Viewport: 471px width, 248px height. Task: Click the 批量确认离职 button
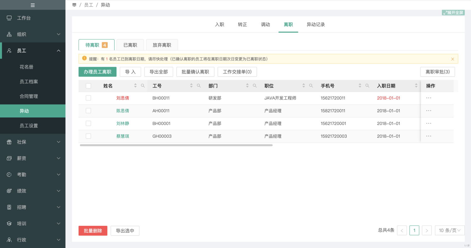click(195, 72)
